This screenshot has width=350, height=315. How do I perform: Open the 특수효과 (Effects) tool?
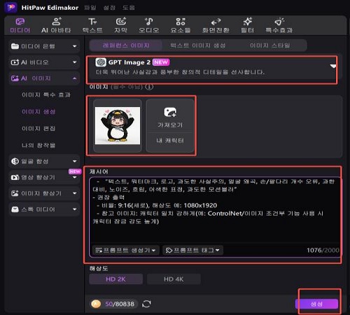[279, 26]
